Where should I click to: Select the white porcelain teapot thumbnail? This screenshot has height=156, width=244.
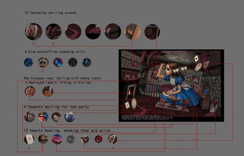pos(56,117)
